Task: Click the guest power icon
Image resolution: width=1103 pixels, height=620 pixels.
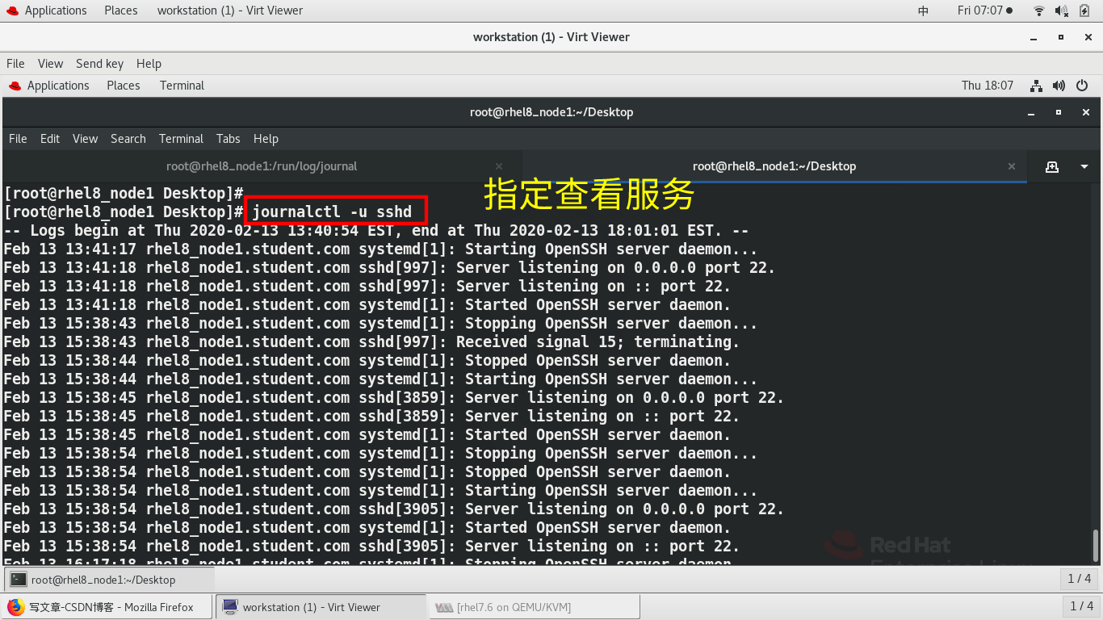Action: pos(1083,86)
